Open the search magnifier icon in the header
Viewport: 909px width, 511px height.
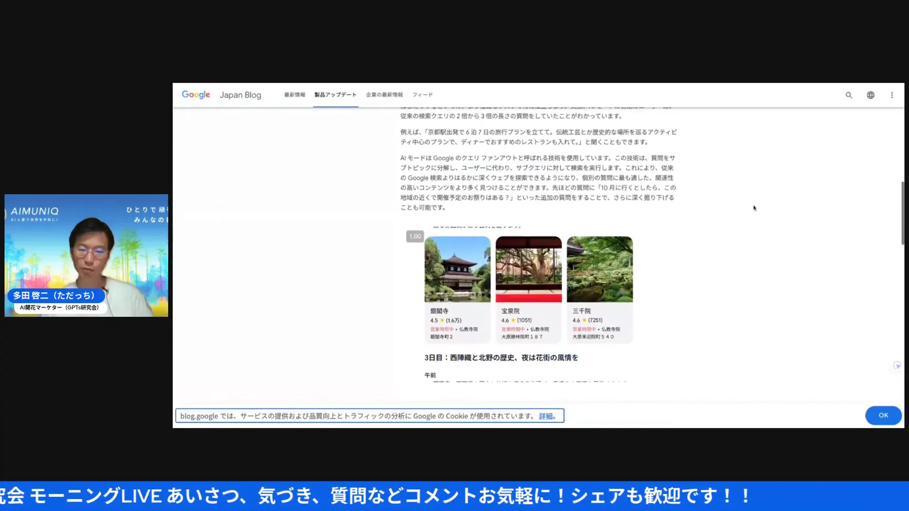(x=849, y=95)
